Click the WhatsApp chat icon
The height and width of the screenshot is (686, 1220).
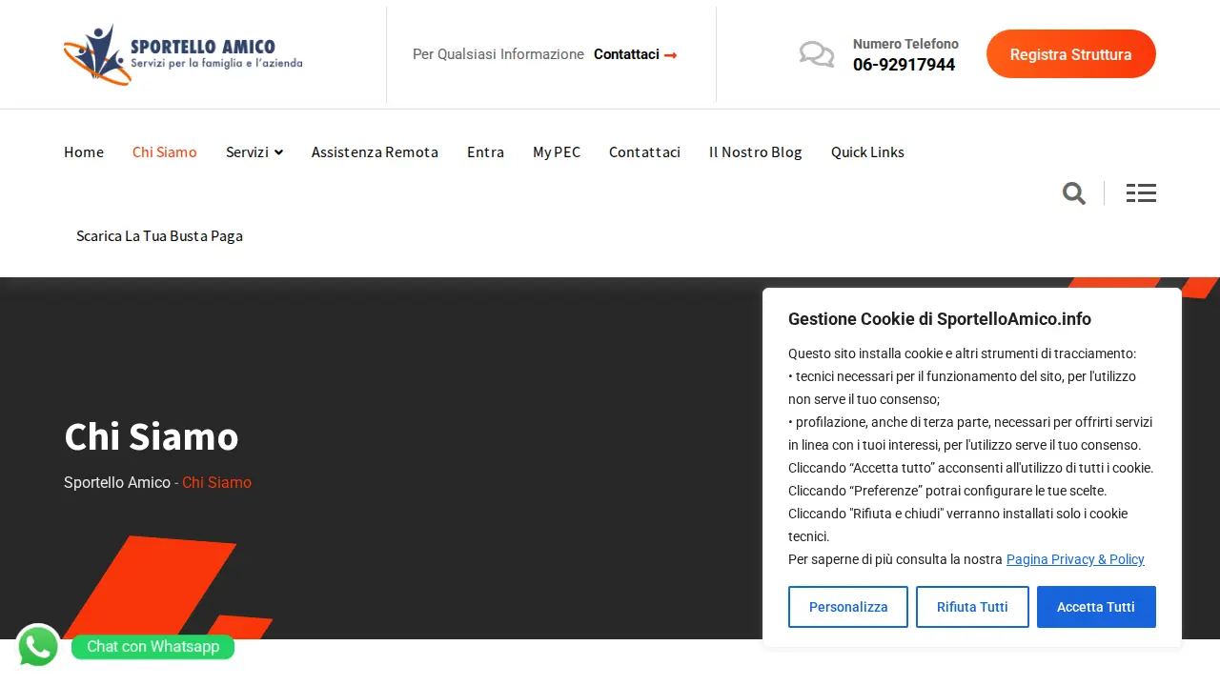(38, 647)
